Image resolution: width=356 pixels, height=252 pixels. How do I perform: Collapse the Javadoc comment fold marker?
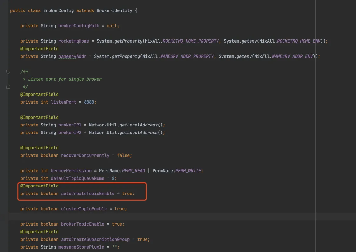coord(8,72)
